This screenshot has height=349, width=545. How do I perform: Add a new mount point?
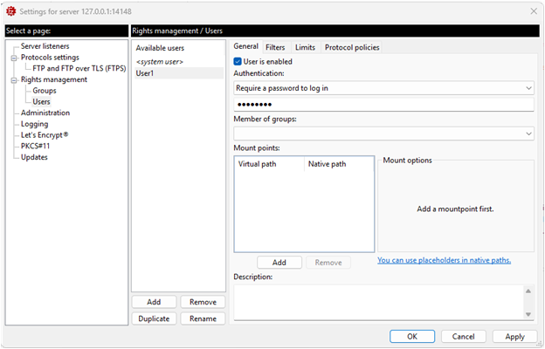tap(279, 262)
